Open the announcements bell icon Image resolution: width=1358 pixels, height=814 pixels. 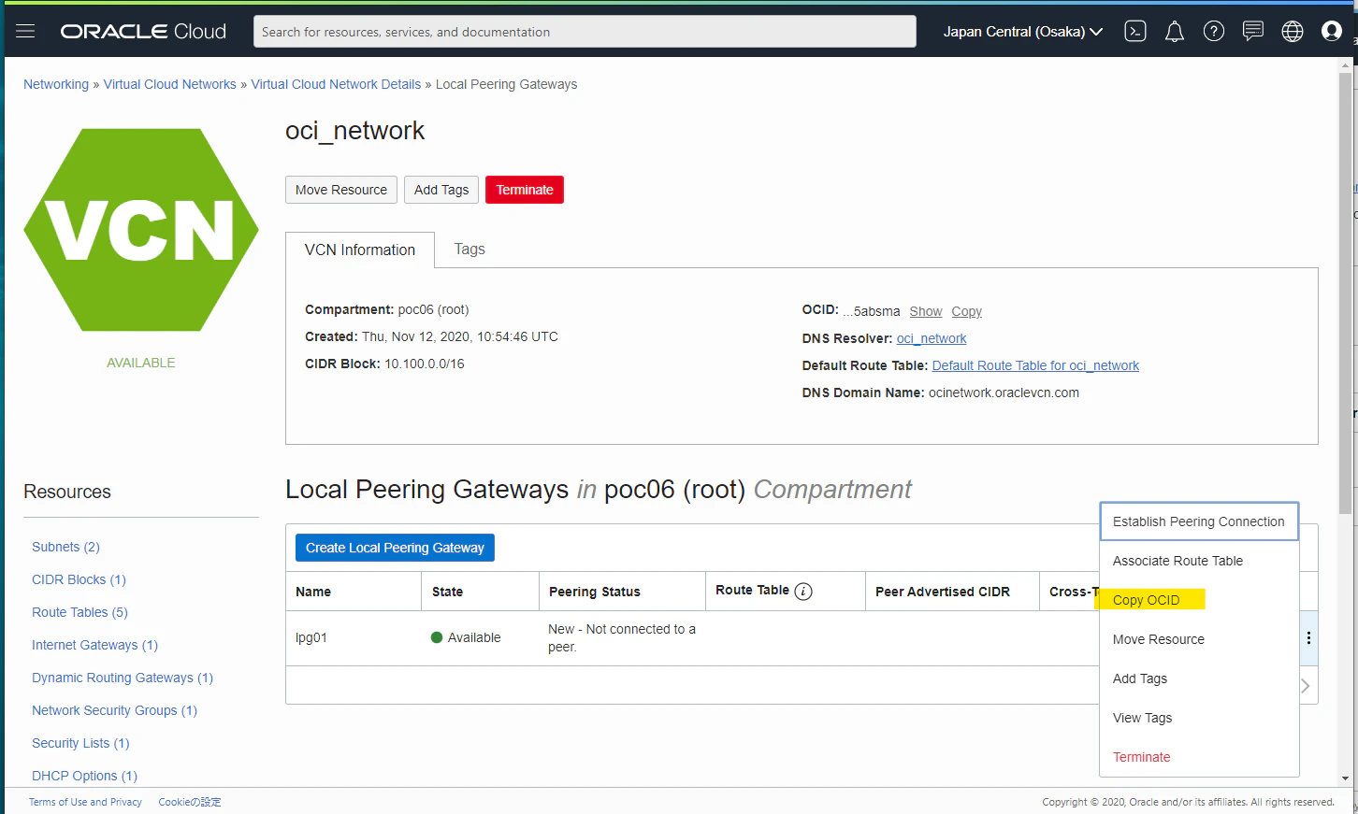pos(1175,32)
